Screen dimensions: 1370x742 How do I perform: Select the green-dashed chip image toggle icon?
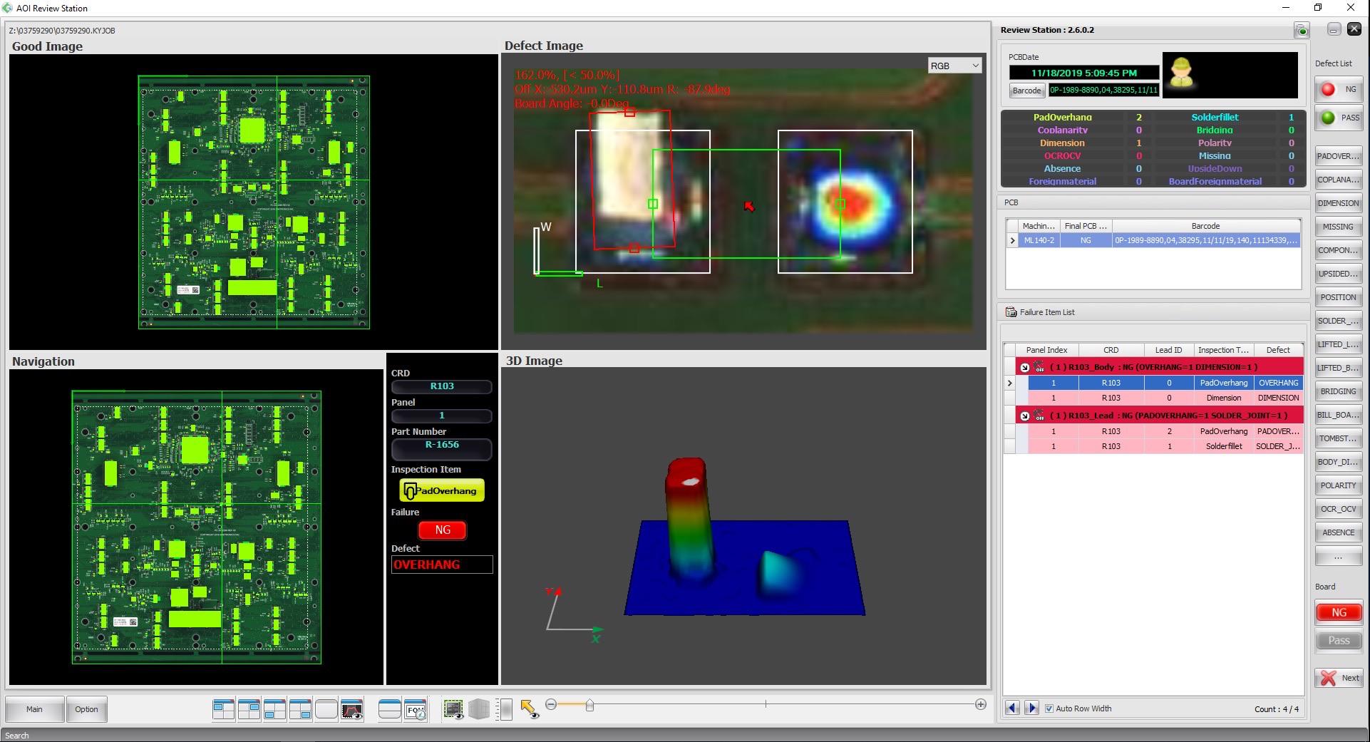point(453,709)
